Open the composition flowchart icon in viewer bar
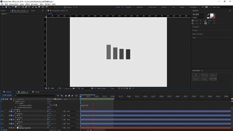Image resolution: width=233 pixels, height=131 pixels. click(127, 88)
